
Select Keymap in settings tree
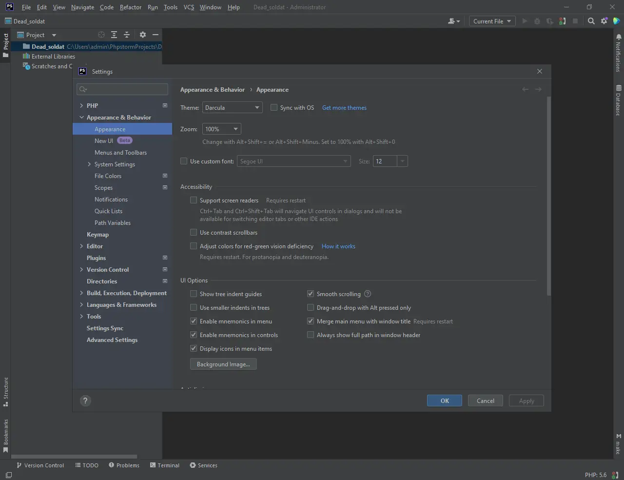[97, 235]
